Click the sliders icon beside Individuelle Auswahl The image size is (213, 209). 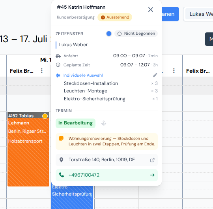58,75
